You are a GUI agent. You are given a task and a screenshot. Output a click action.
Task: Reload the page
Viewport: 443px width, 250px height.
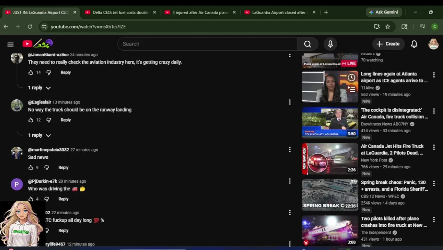tap(30, 26)
